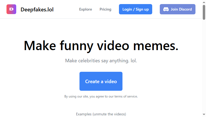Start with the Create a video button

coord(101,81)
